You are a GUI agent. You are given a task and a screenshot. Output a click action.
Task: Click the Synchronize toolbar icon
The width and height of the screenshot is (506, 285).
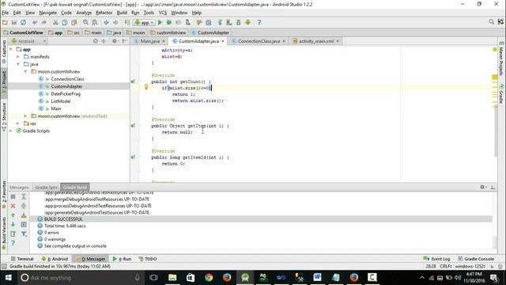point(23,22)
